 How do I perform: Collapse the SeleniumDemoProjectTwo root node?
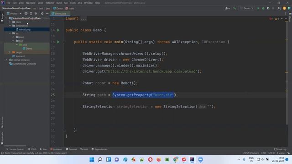click(6, 18)
